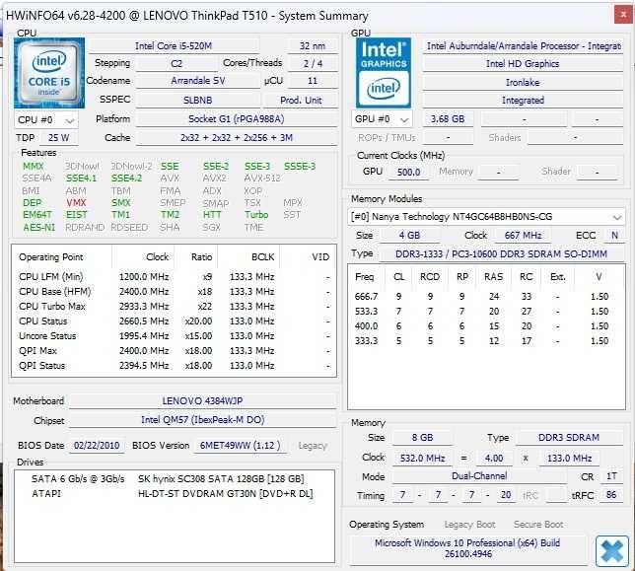Click the Chipset field Intel QM57
The height and width of the screenshot is (571, 635).
[x=202, y=420]
